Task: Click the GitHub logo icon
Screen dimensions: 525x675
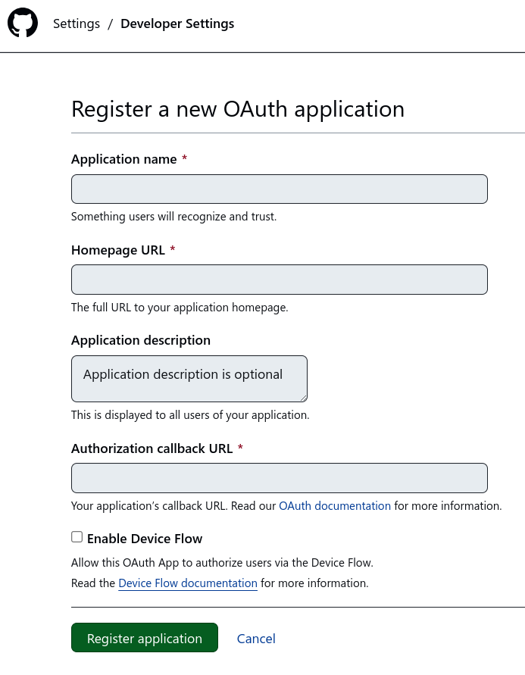Action: point(21,23)
